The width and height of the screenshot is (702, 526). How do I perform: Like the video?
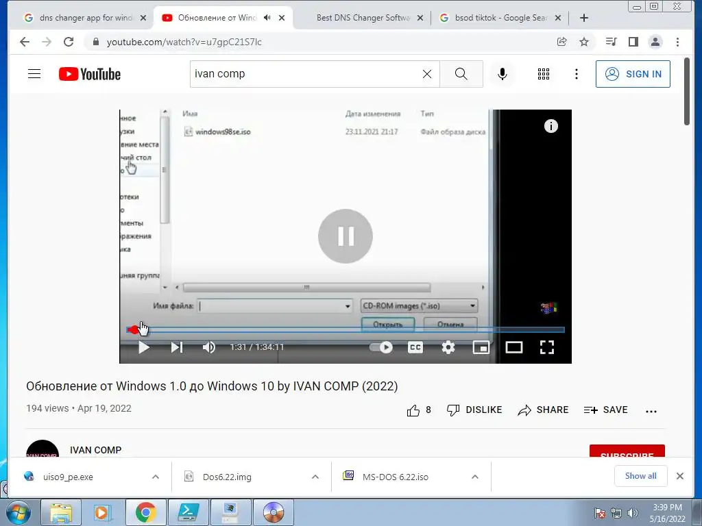point(419,410)
